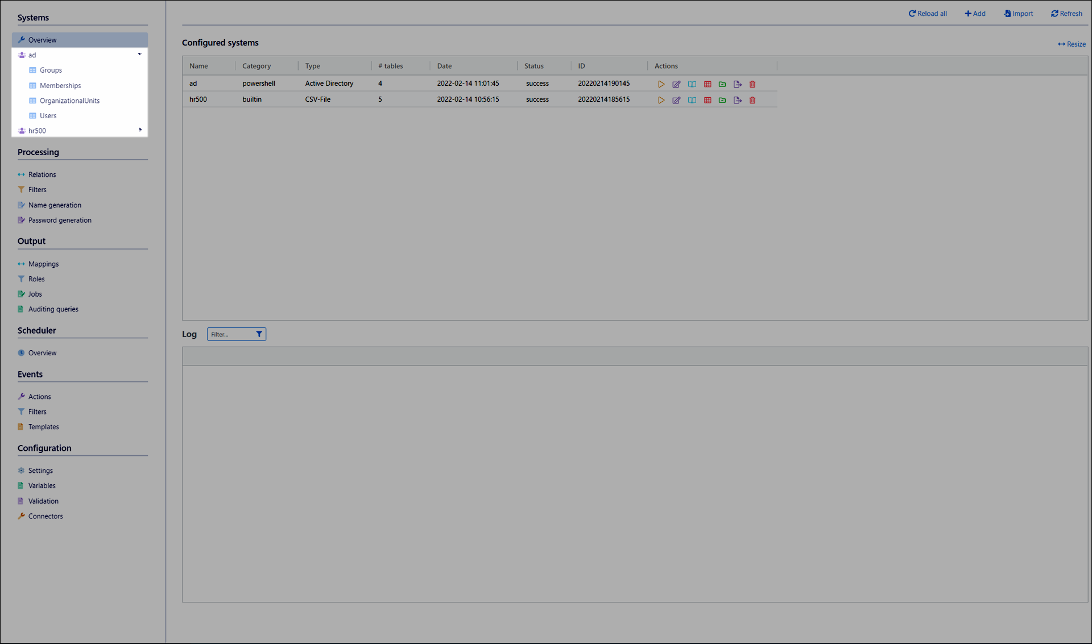Expand the hr500 system tree node

(140, 130)
